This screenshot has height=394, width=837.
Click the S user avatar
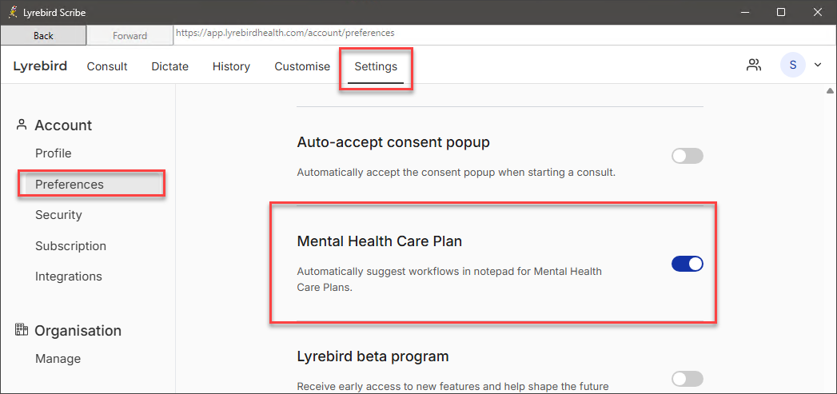pyautogui.click(x=793, y=65)
